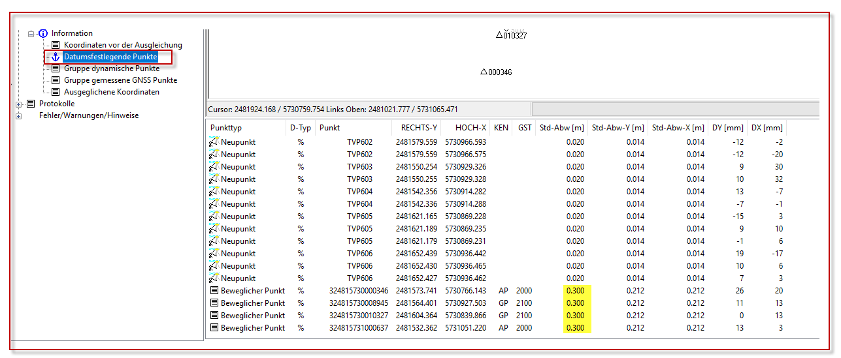The image size is (841, 358).
Task: Click the Std-Abw [m] column header
Action: pyautogui.click(x=561, y=128)
